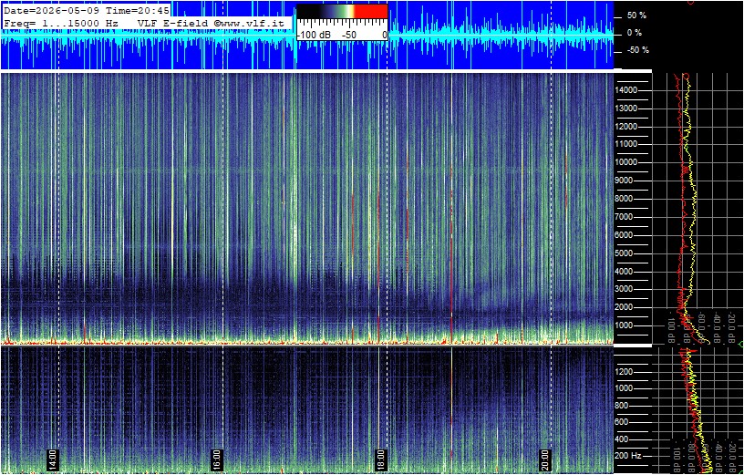Viewport: 744px width, 475px height.
Task: Click the 12000 frequency axis label
Action: pos(625,126)
